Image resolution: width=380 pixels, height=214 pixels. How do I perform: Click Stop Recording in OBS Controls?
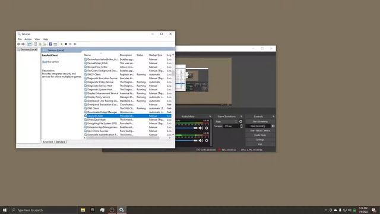(258, 126)
